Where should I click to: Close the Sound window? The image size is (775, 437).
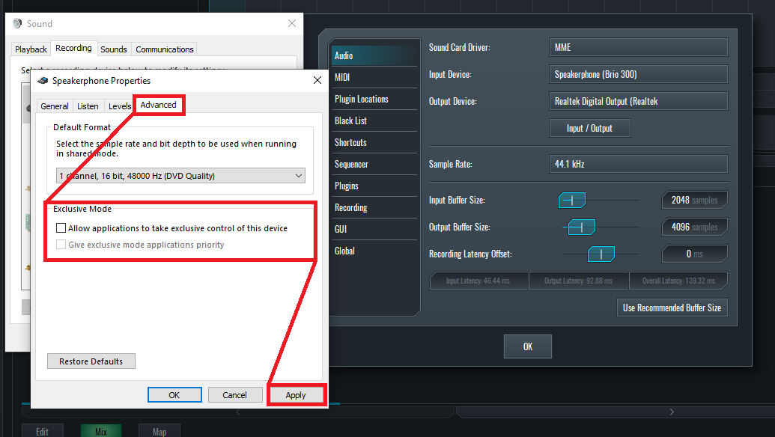292,23
